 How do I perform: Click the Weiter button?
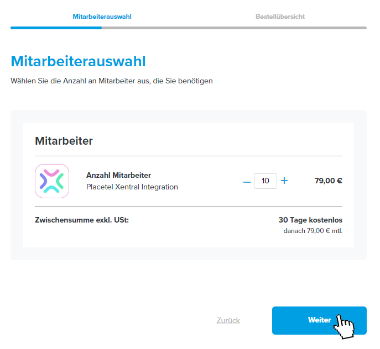pyautogui.click(x=319, y=320)
